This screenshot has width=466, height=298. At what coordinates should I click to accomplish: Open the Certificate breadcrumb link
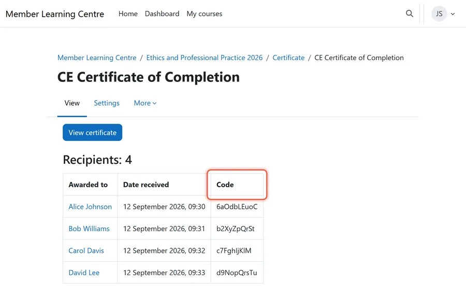pos(288,58)
